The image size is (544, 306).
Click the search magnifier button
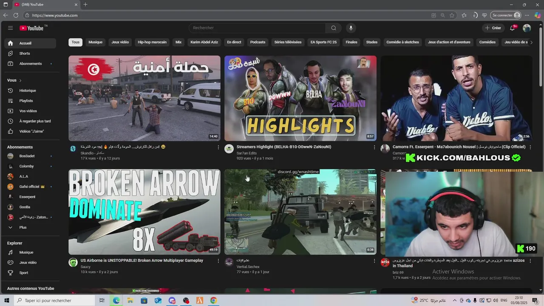tap(334, 28)
